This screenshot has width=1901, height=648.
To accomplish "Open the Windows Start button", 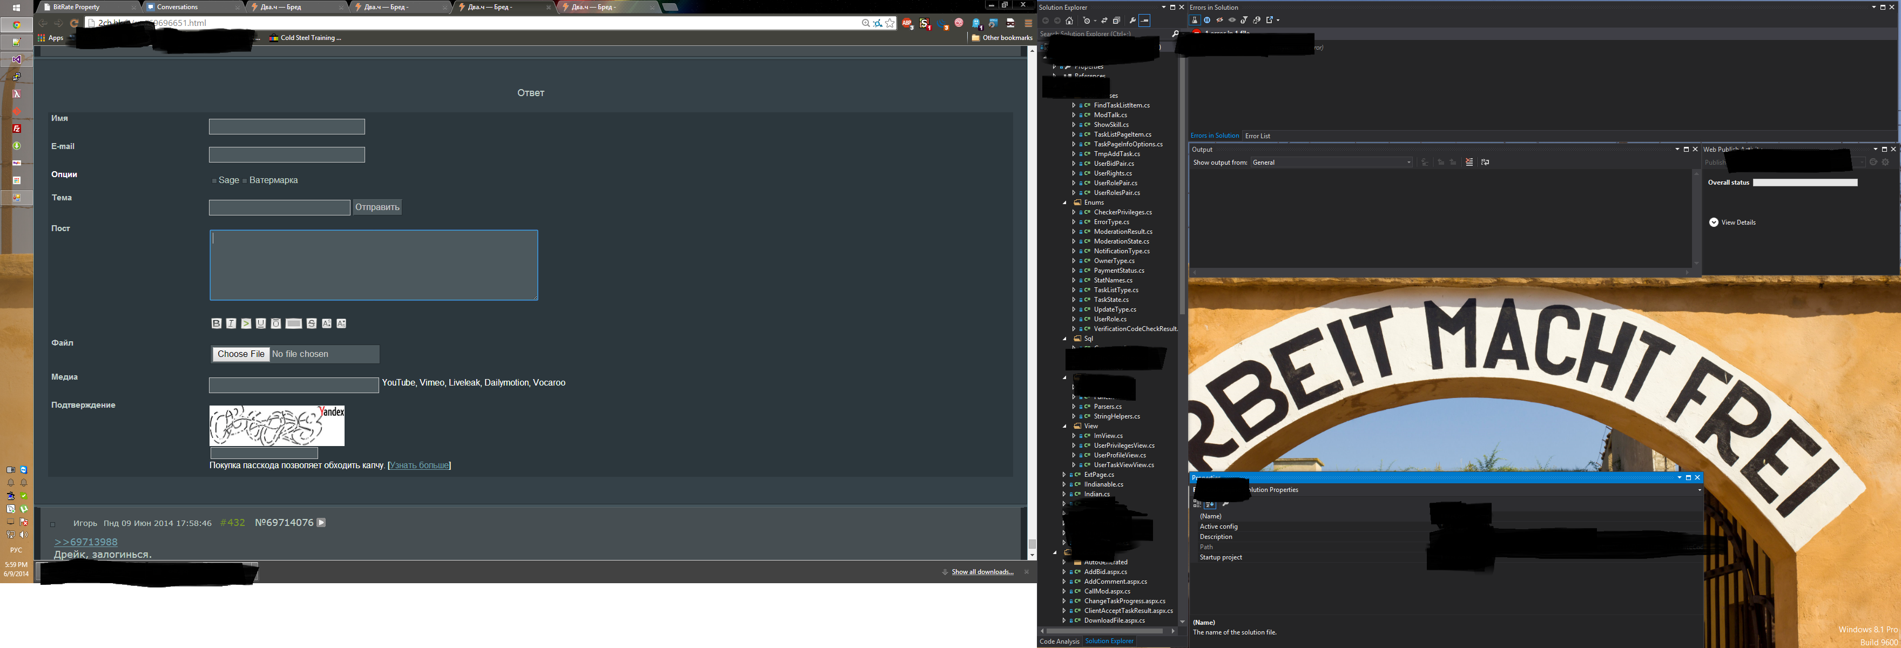I will pyautogui.click(x=16, y=8).
